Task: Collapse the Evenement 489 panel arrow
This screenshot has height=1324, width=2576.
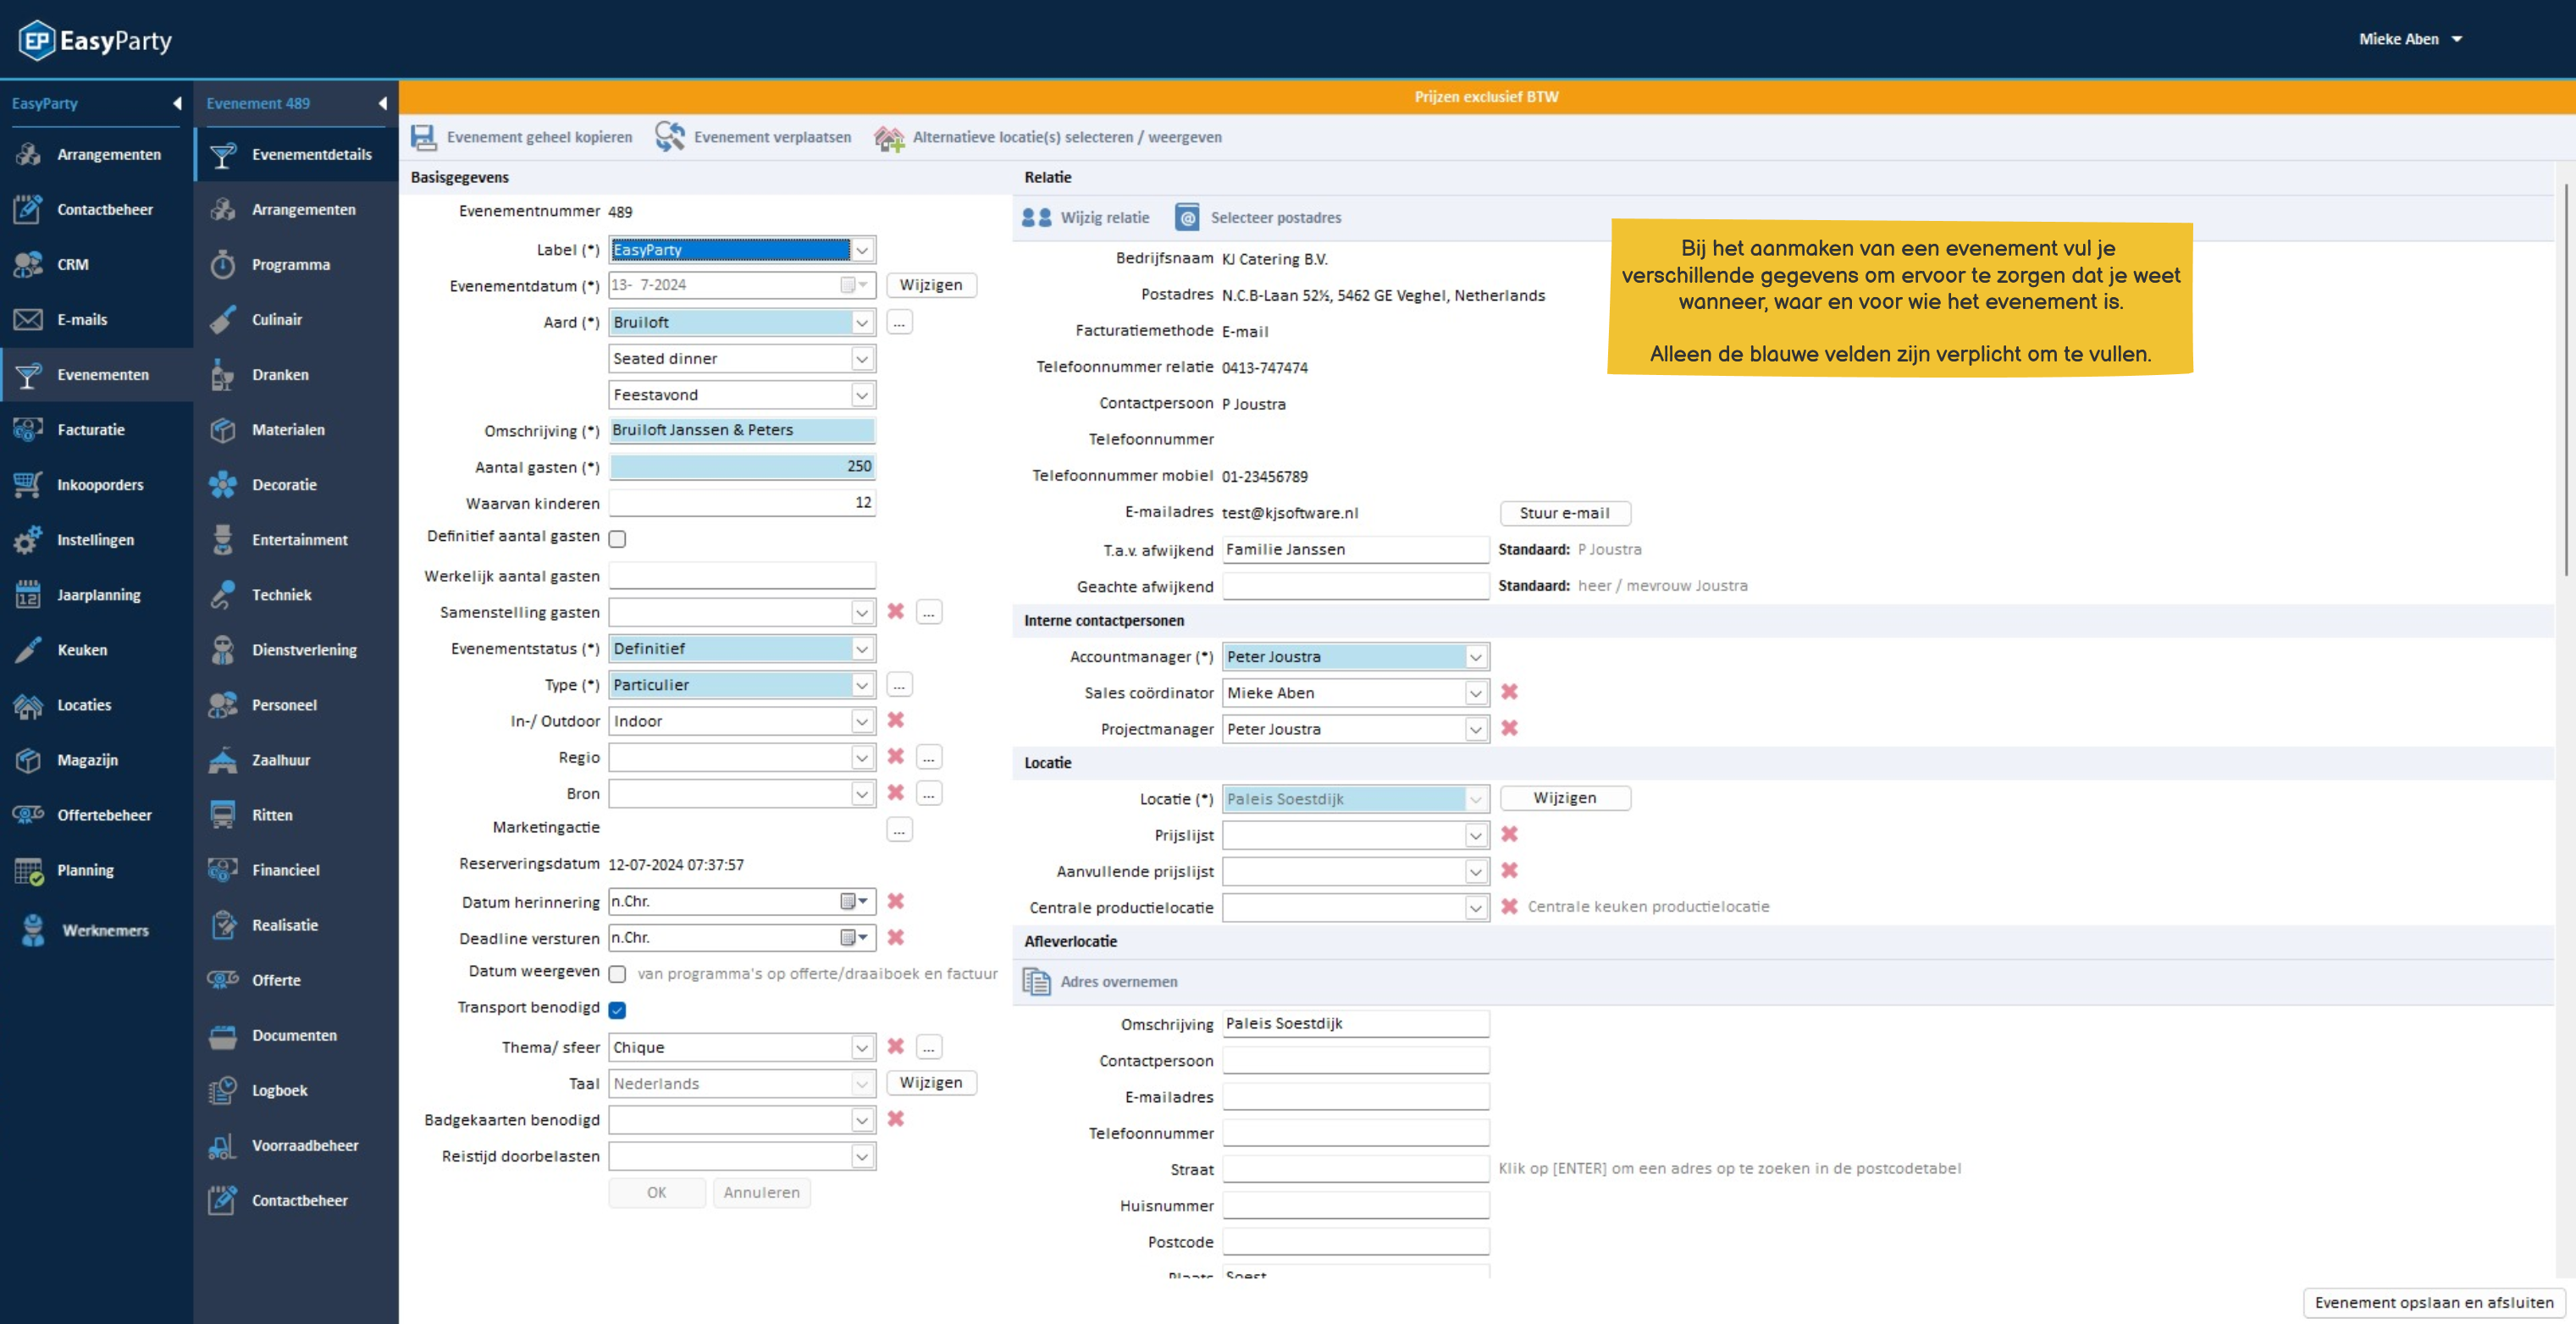Action: (382, 103)
